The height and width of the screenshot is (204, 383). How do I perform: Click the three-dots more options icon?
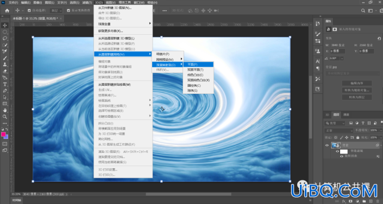click(x=165, y=10)
